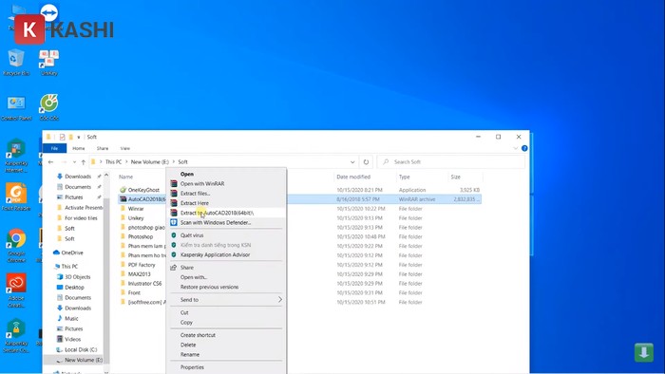Click the quick access properties checkmark icon
Image resolution: width=665 pixels, height=374 pixels.
(62, 137)
